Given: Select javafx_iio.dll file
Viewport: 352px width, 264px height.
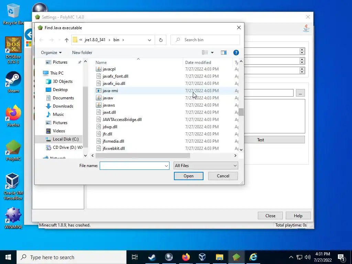Looking at the screenshot, I should (114, 84).
